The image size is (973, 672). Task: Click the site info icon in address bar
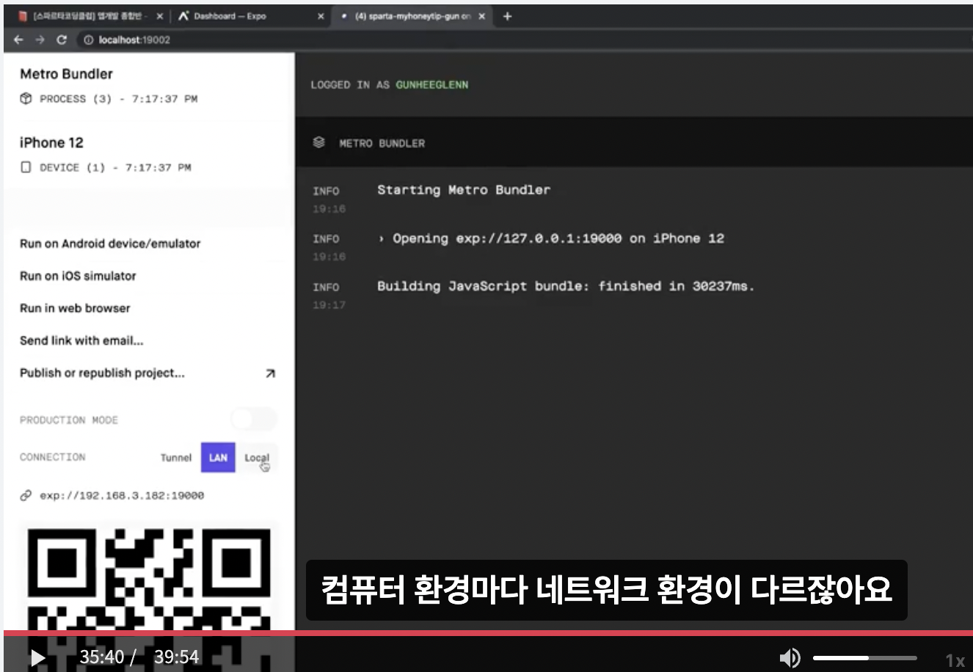click(89, 40)
